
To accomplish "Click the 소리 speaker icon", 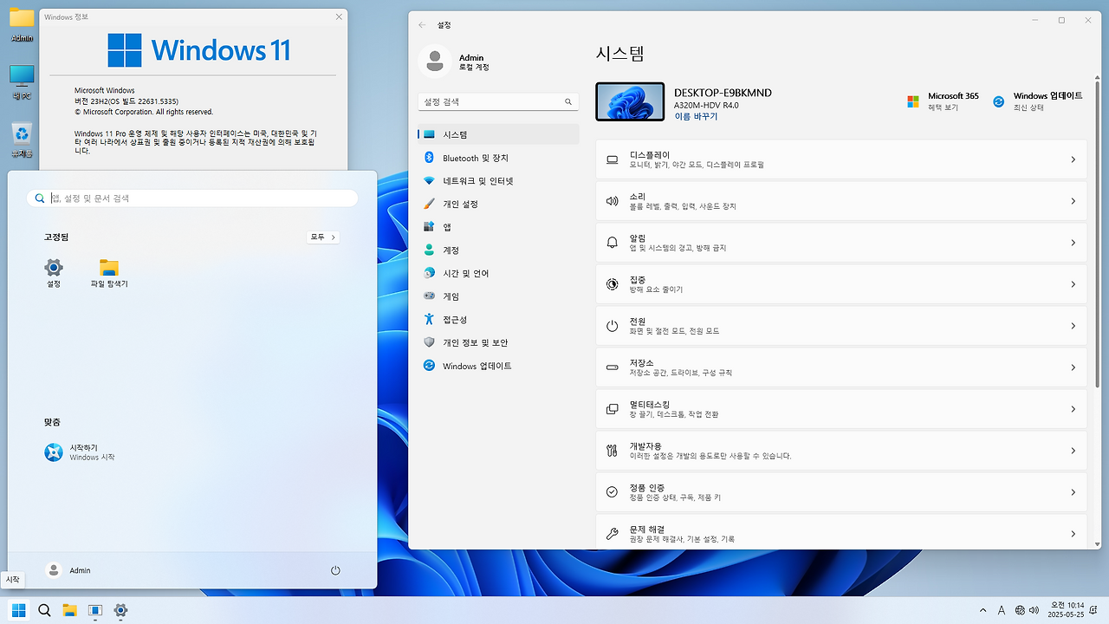I will click(x=613, y=201).
